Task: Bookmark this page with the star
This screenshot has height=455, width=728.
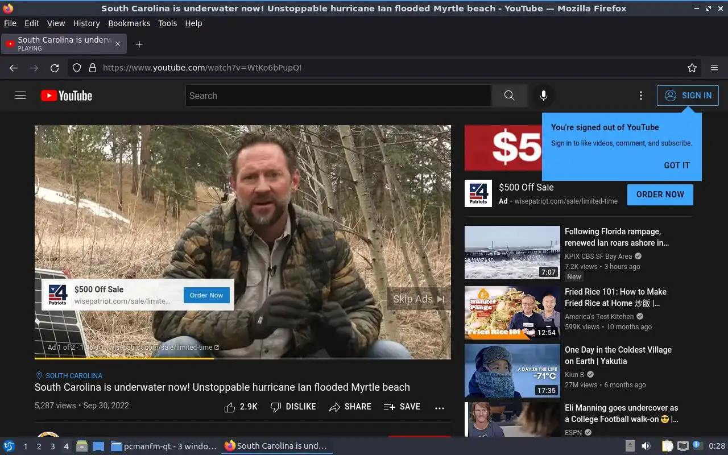Action: (692, 68)
